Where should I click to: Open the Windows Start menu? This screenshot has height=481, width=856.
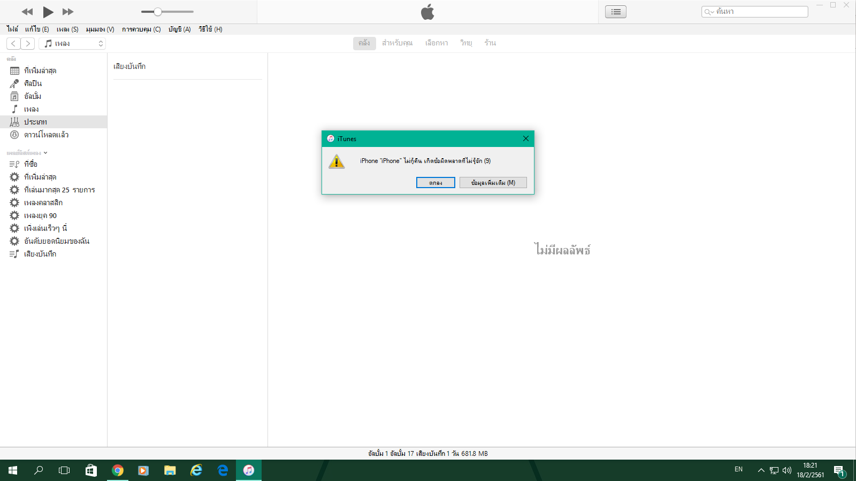coord(13,470)
